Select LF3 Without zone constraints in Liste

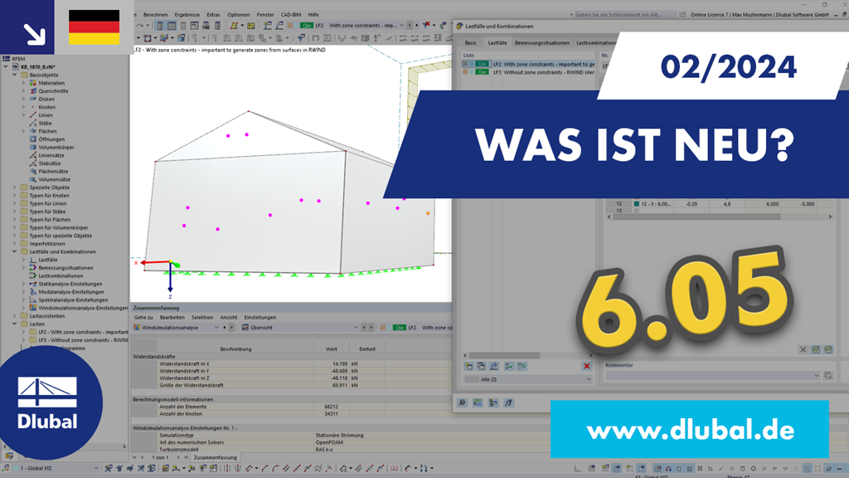coord(528,72)
